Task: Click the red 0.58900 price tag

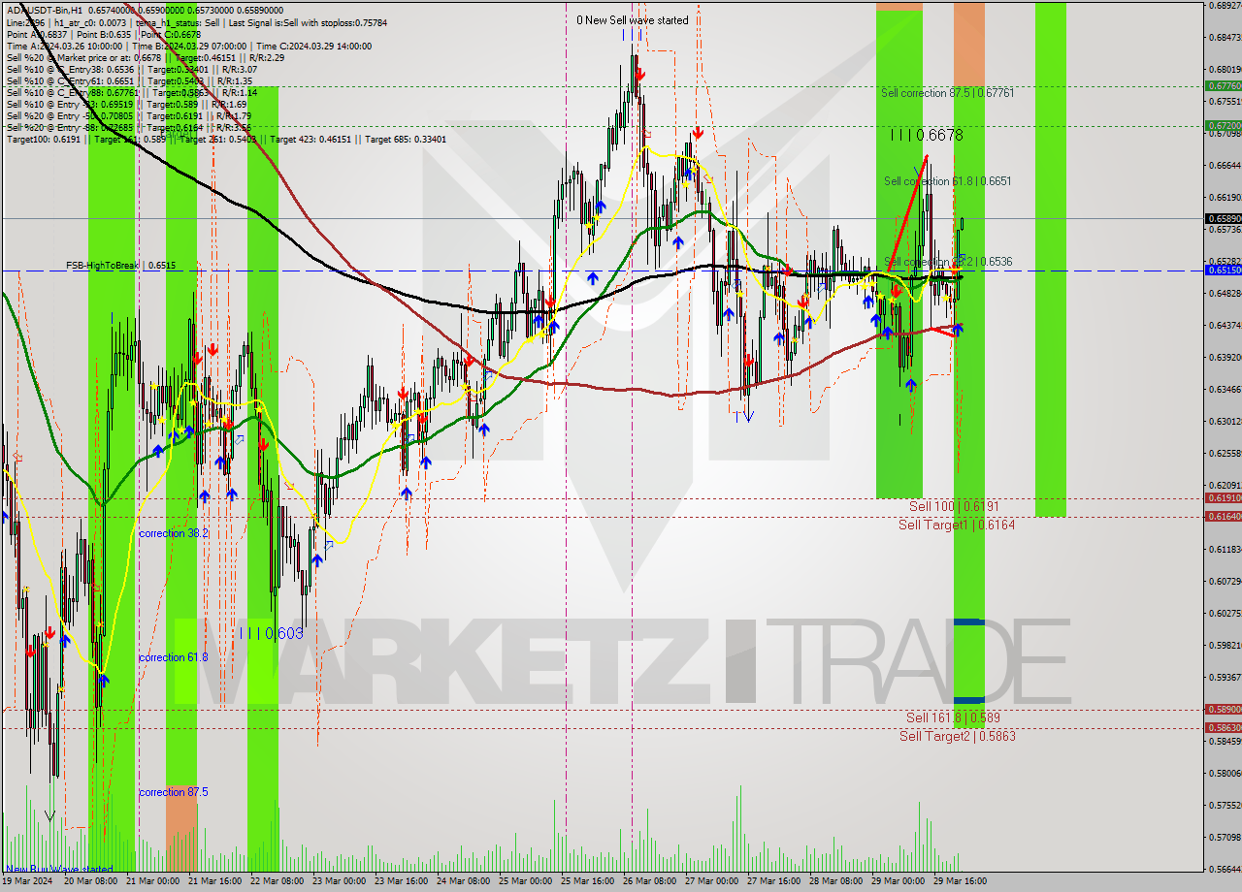Action: 1223,710
